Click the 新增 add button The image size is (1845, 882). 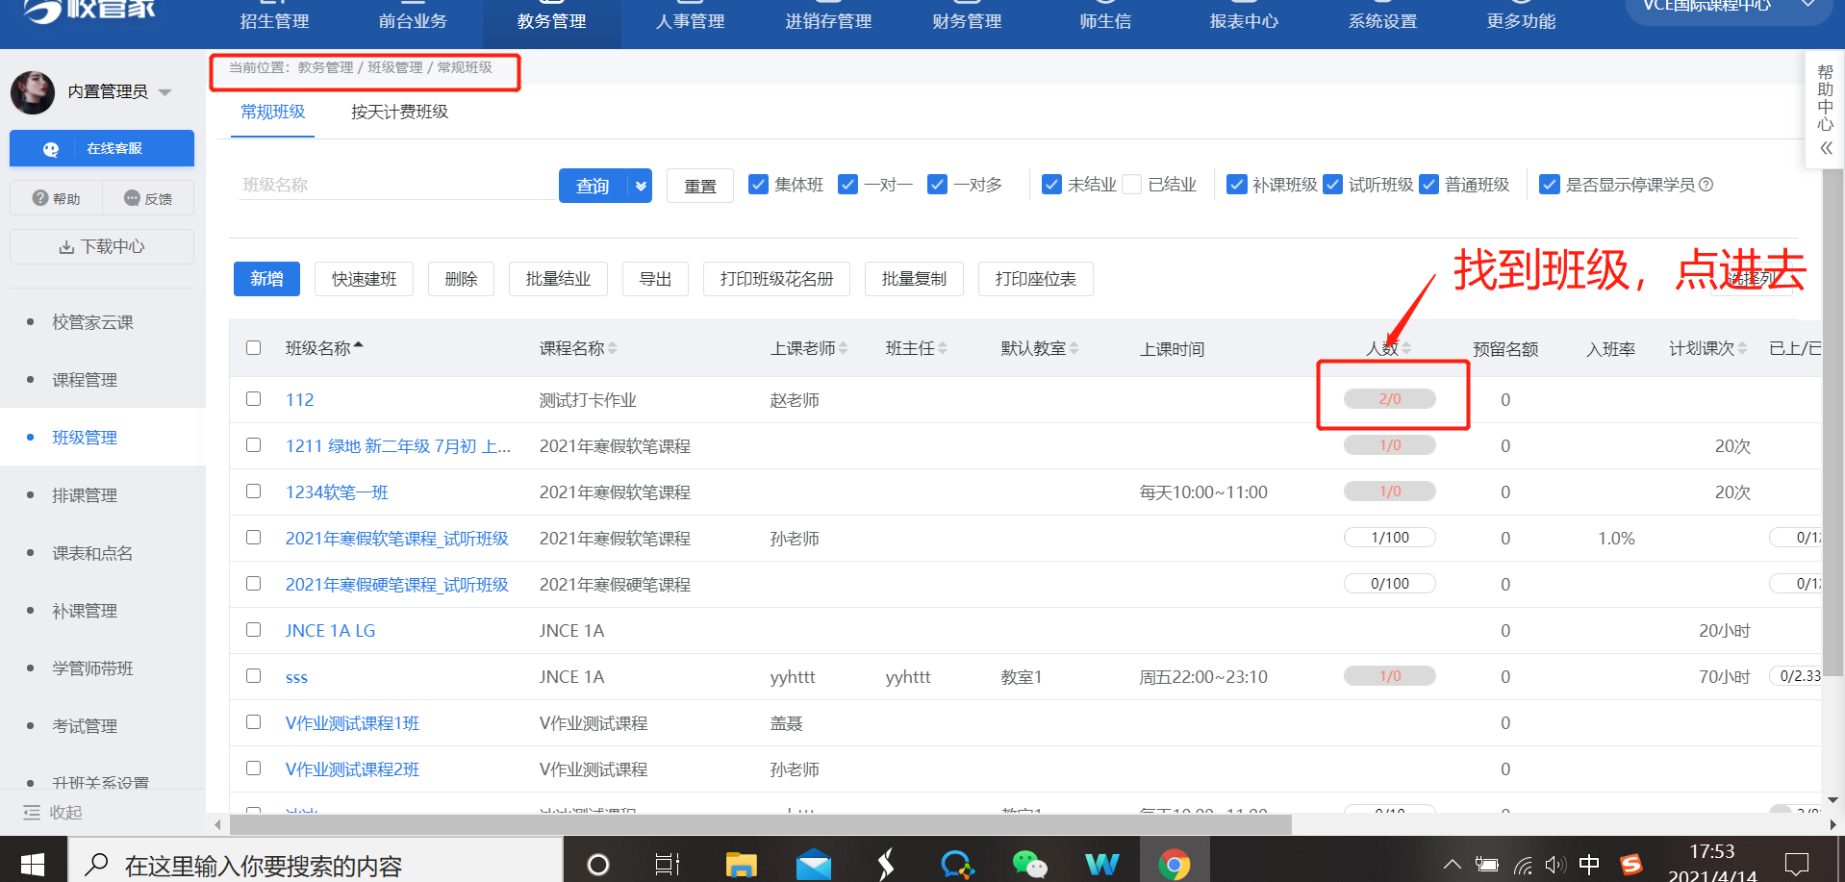(x=266, y=279)
